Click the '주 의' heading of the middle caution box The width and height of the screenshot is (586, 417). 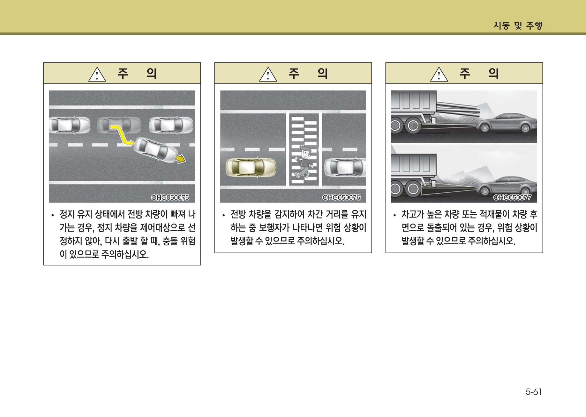[x=308, y=74]
